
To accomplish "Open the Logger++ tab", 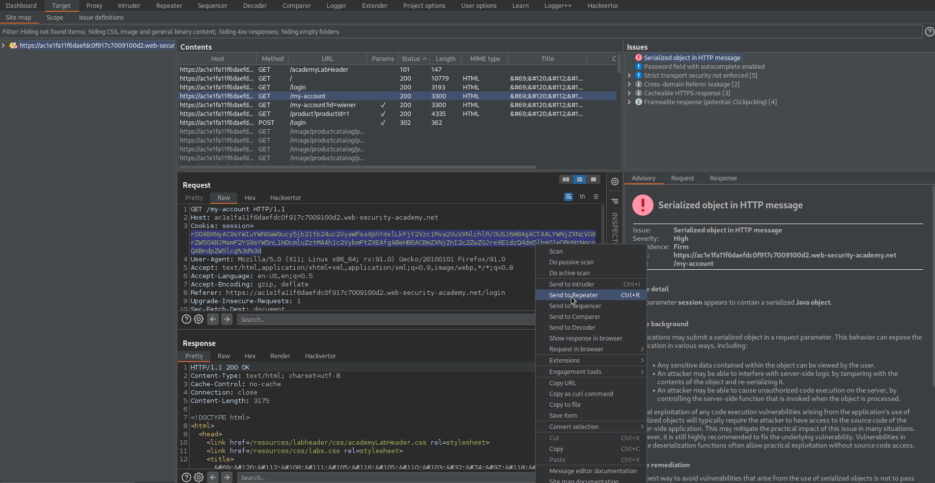I will point(558,6).
